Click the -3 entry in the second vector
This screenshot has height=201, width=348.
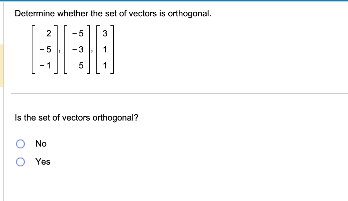77,49
